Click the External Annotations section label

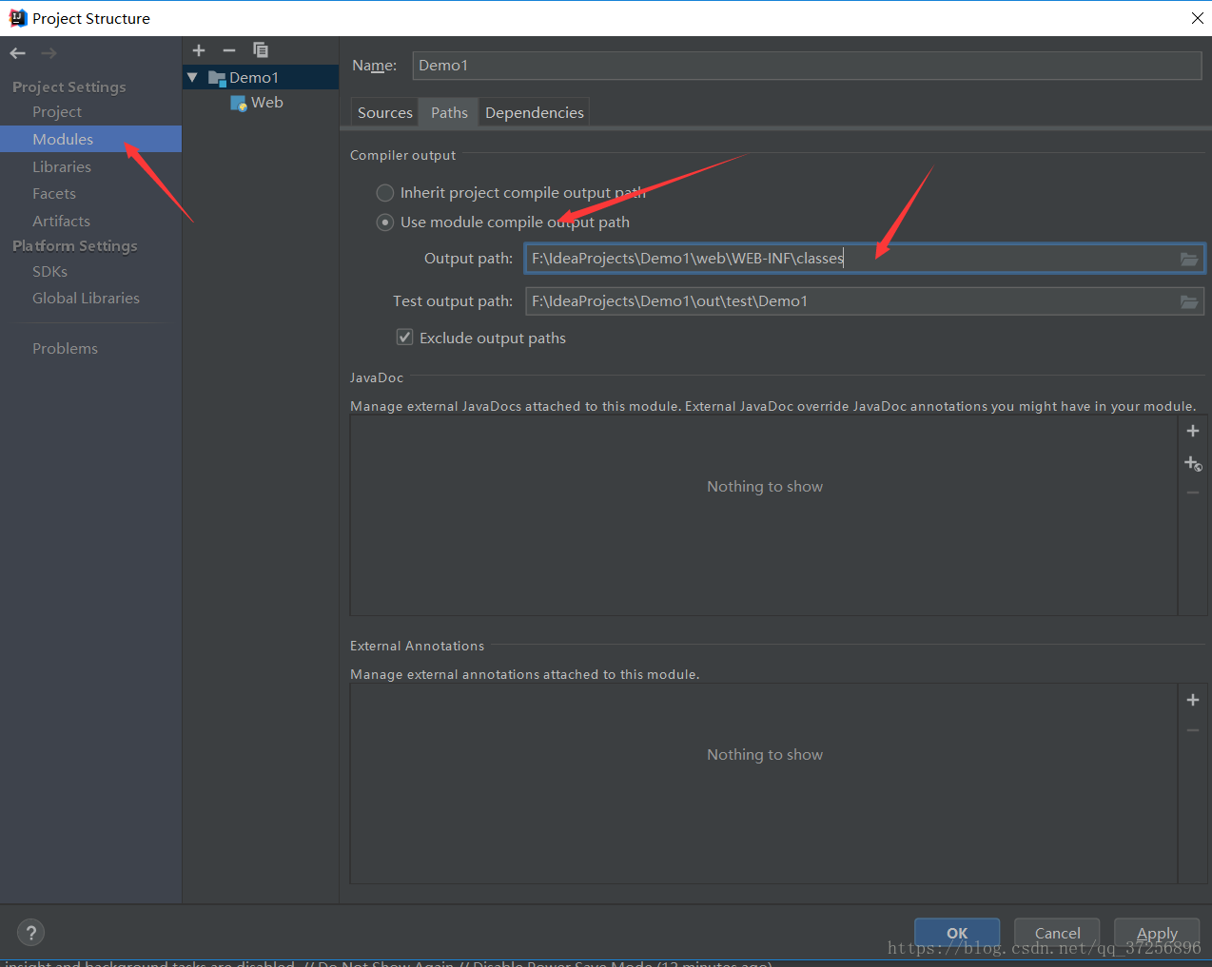418,647
